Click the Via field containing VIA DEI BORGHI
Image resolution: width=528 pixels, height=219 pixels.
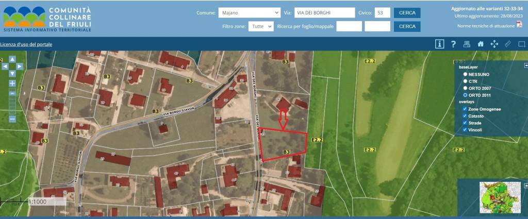pos(325,13)
